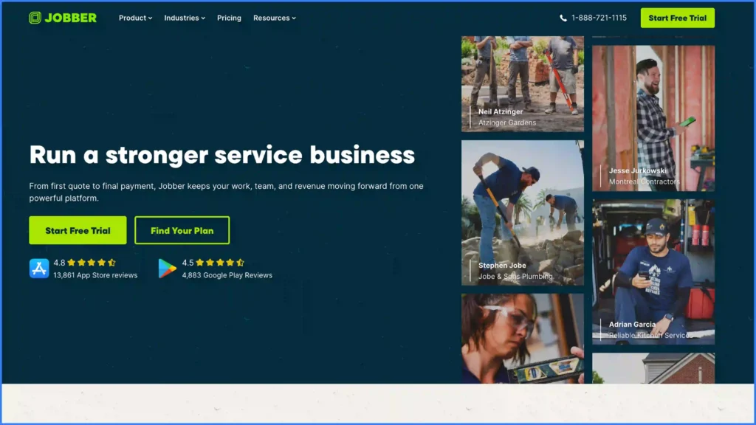
Task: Click the Jobber logo icon
Action: point(35,18)
